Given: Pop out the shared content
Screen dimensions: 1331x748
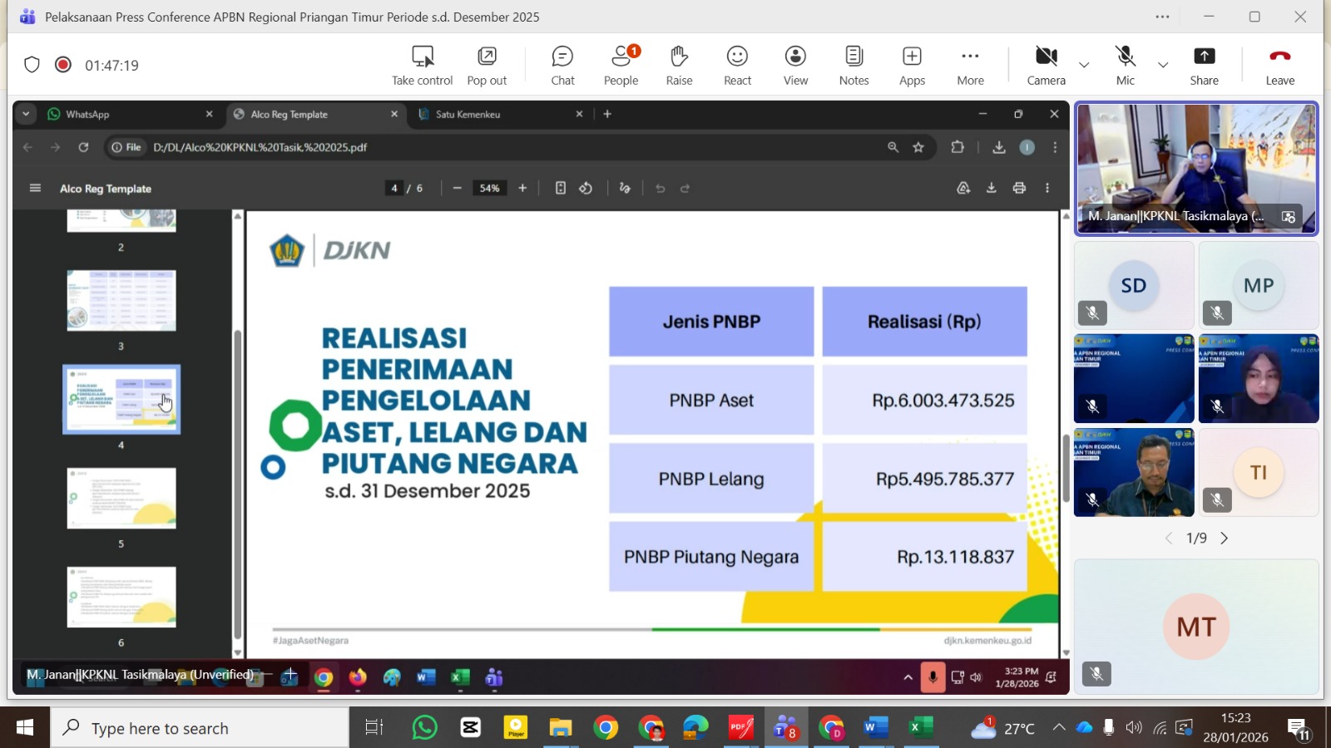Looking at the screenshot, I should [487, 65].
